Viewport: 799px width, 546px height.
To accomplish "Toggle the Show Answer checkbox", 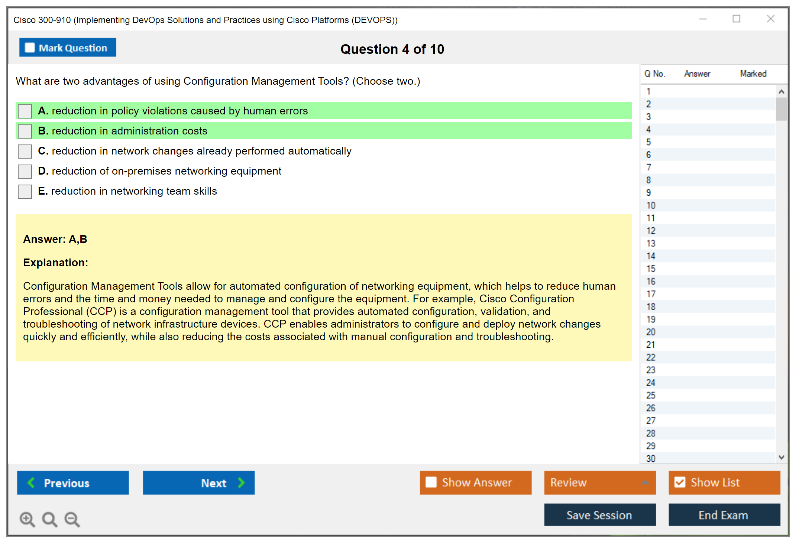I will click(x=431, y=482).
